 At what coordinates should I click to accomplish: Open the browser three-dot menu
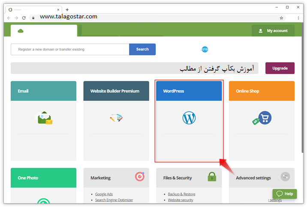click(x=298, y=18)
